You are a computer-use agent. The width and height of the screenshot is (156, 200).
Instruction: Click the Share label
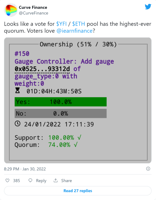click(x=66, y=181)
